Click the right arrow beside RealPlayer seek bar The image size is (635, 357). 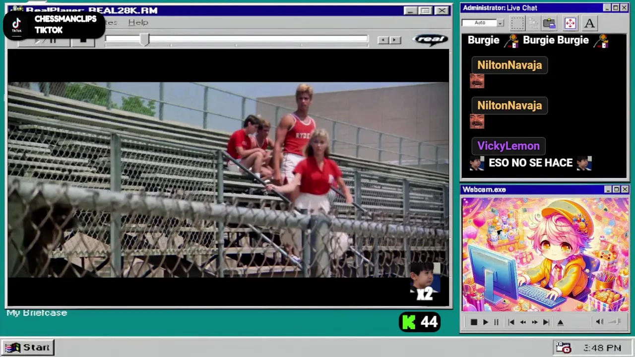coord(395,40)
